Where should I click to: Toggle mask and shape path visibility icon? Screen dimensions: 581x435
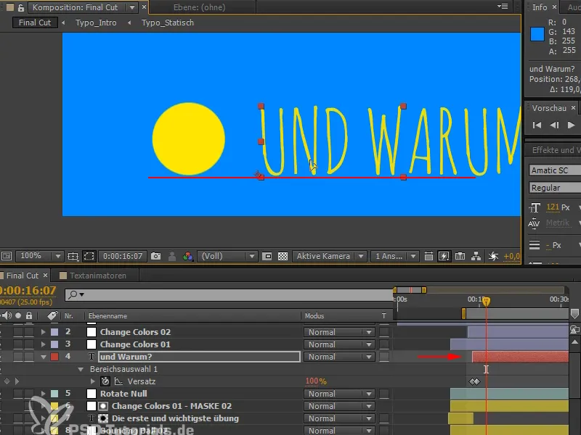[89, 256]
